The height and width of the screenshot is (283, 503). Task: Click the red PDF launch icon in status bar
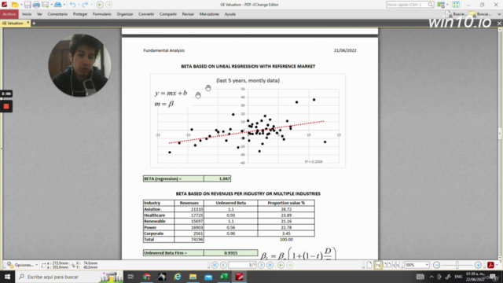(490, 265)
